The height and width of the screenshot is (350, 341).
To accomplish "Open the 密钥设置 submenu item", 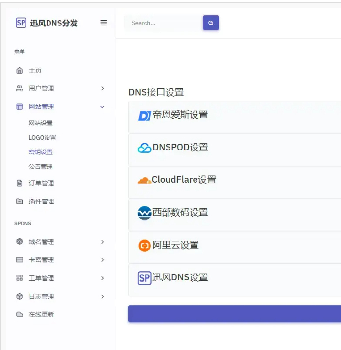I will [41, 152].
